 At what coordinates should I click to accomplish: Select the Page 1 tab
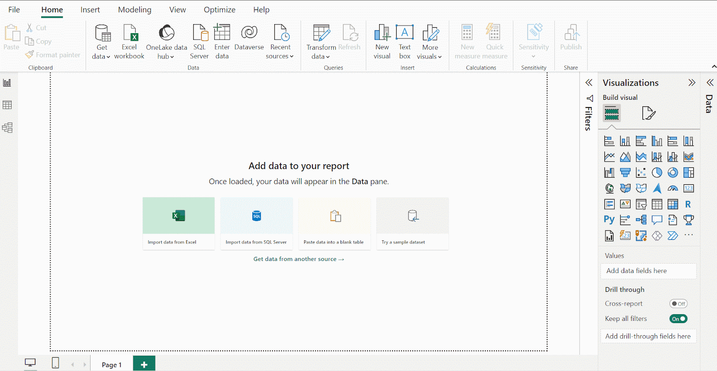(x=112, y=365)
